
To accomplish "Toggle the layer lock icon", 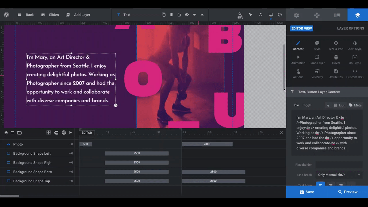I will coord(179,15).
